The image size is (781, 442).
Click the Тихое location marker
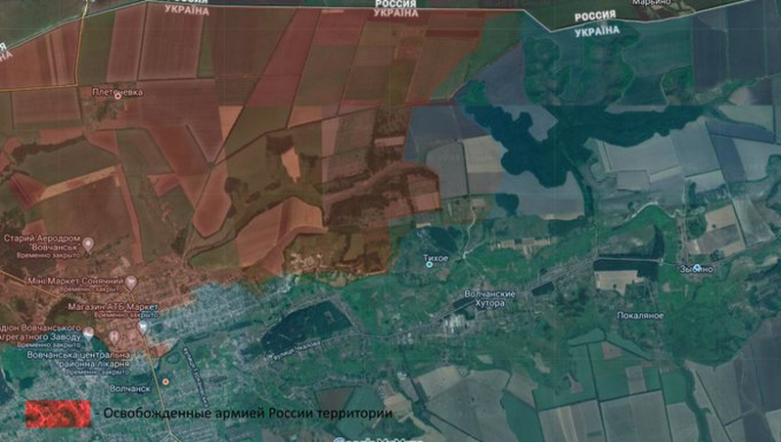click(429, 265)
